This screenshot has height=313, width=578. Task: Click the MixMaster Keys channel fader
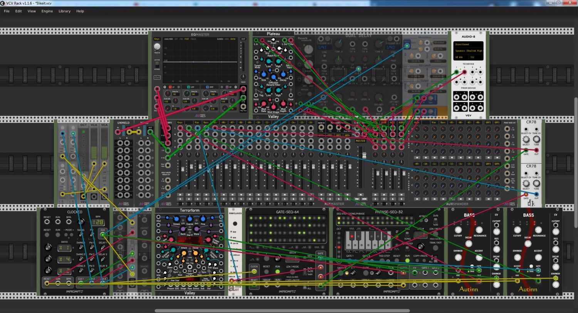(x=182, y=169)
